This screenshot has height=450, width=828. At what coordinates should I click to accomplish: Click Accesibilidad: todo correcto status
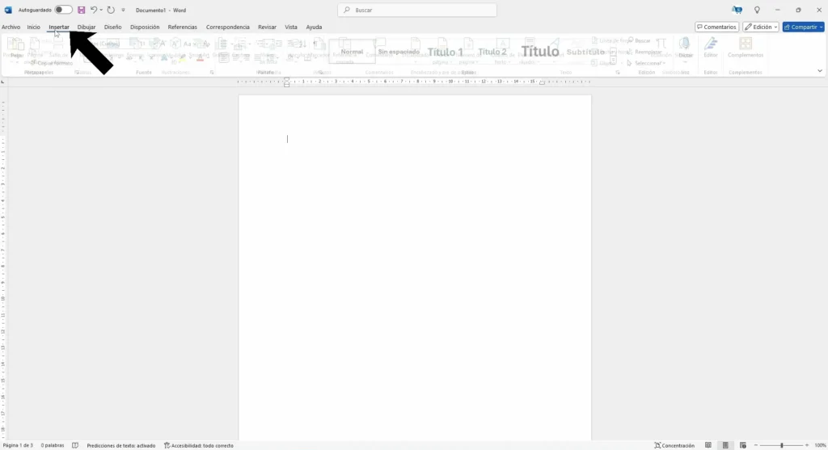(199, 445)
